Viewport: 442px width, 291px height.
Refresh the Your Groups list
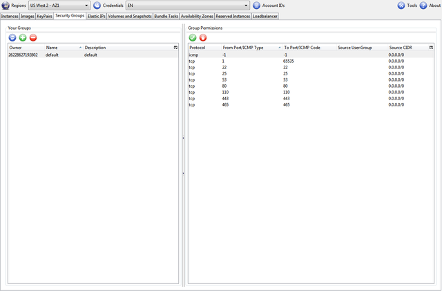pyautogui.click(x=12, y=37)
